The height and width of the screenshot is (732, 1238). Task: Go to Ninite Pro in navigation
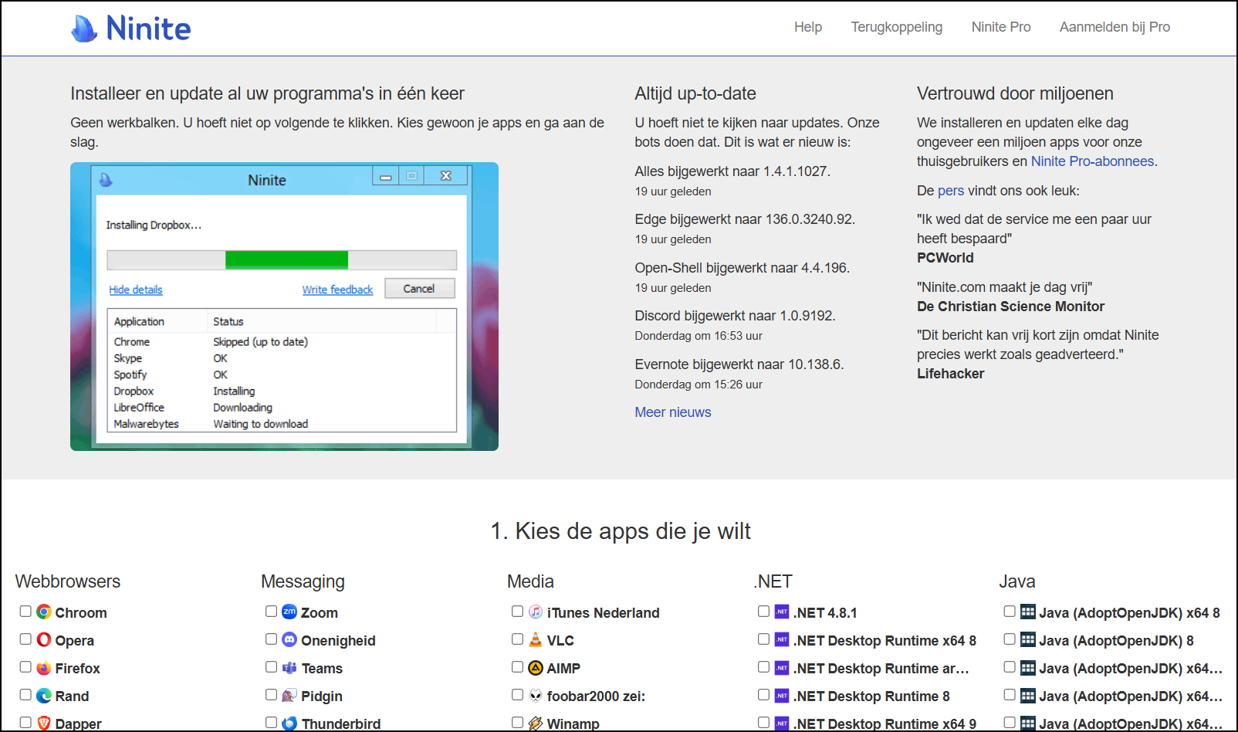(1000, 27)
